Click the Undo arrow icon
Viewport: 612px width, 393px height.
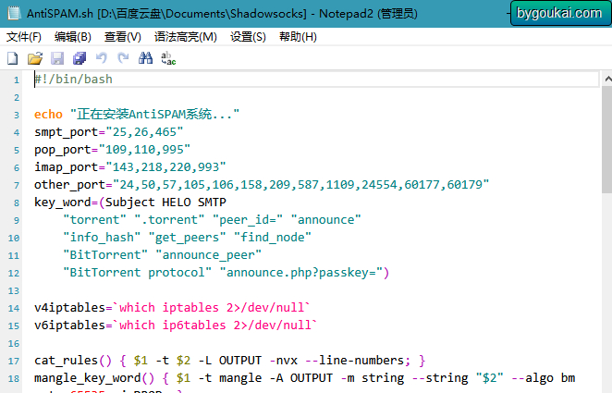(x=102, y=58)
